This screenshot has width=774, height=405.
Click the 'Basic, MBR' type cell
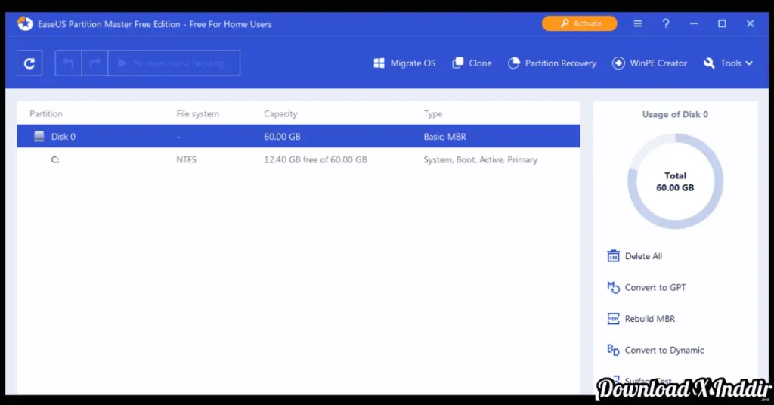(x=444, y=137)
